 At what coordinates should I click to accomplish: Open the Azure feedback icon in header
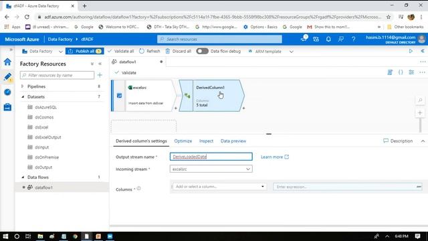coord(341,39)
